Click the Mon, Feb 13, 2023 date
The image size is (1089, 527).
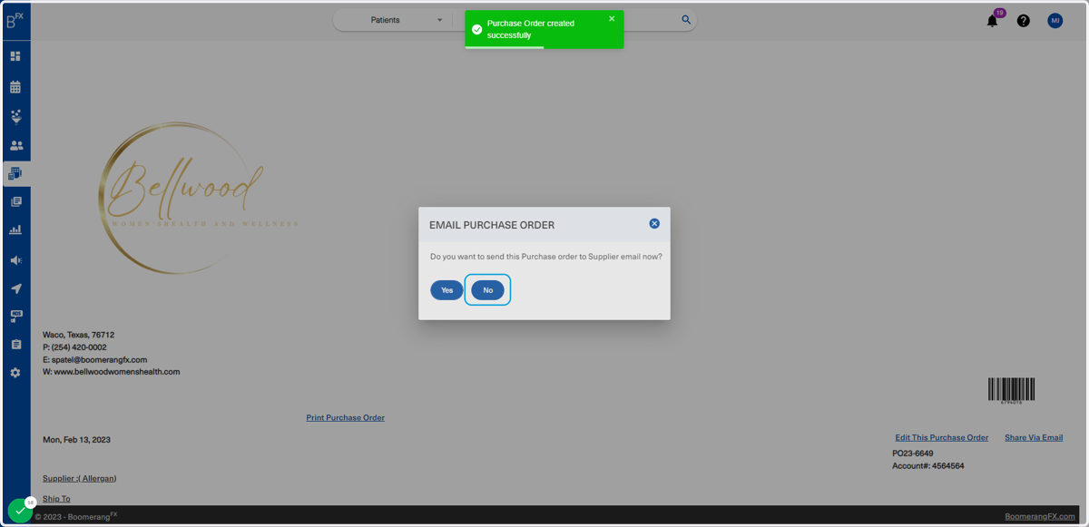coord(76,440)
